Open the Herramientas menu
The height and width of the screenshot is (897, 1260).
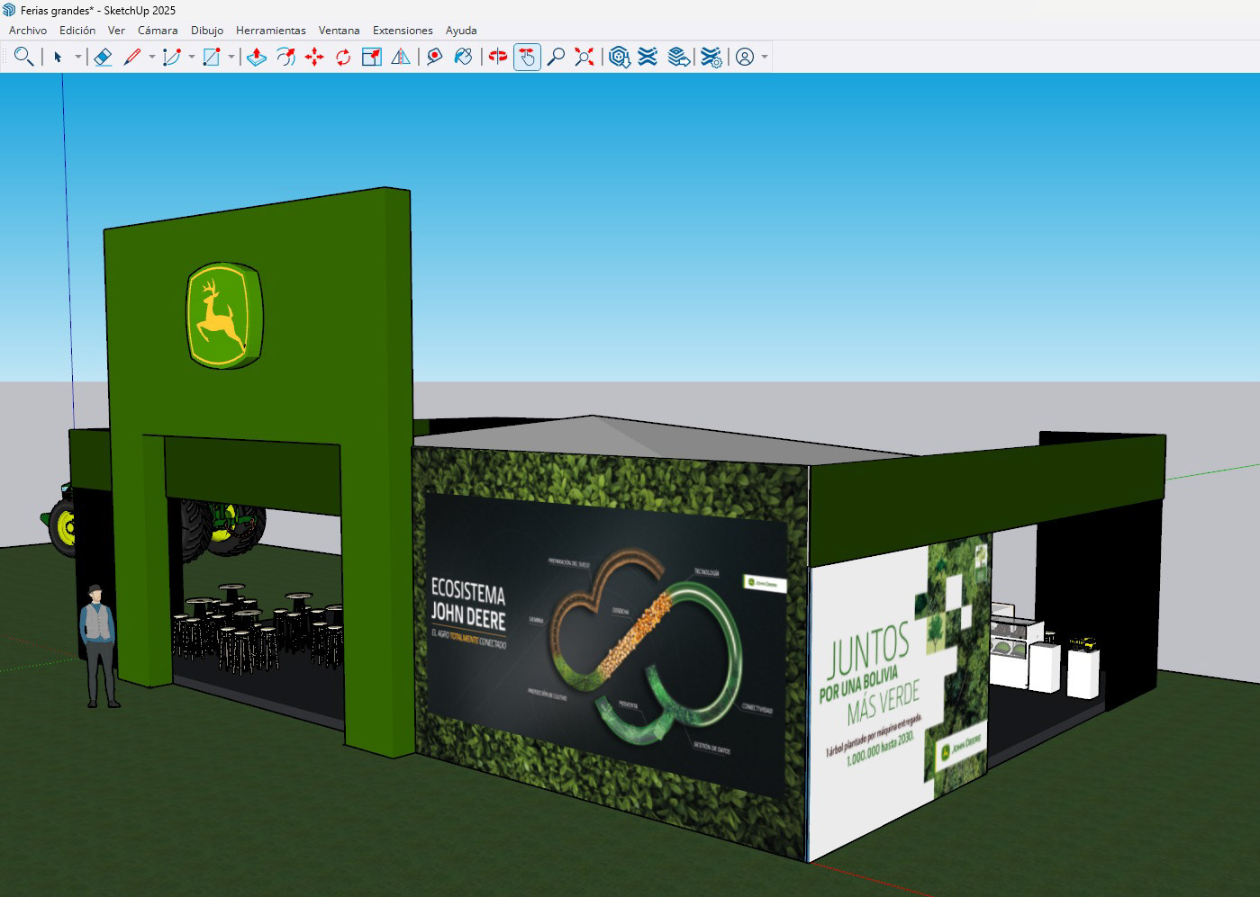[x=270, y=30]
